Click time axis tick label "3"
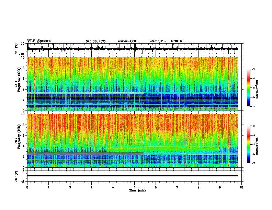This screenshot has width=272, height=210. (x=91, y=187)
